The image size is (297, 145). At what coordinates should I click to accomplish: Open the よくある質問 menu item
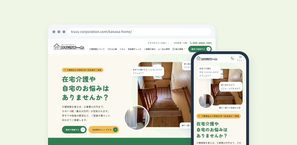coord(164,49)
